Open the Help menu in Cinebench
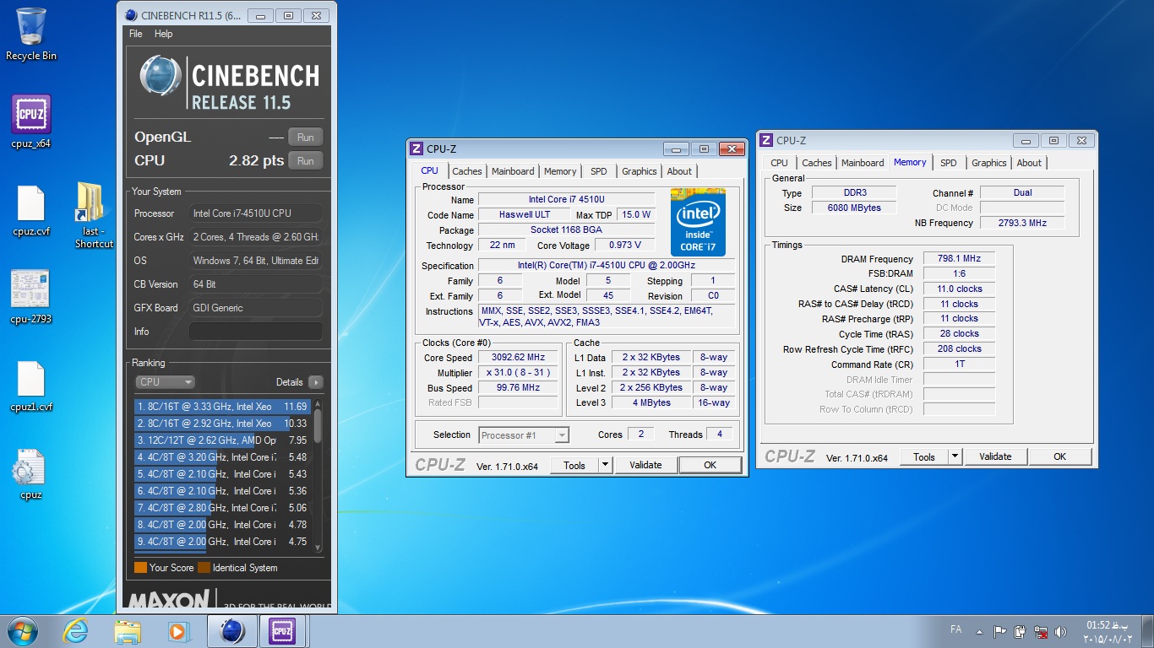Image resolution: width=1154 pixels, height=648 pixels. tap(164, 34)
